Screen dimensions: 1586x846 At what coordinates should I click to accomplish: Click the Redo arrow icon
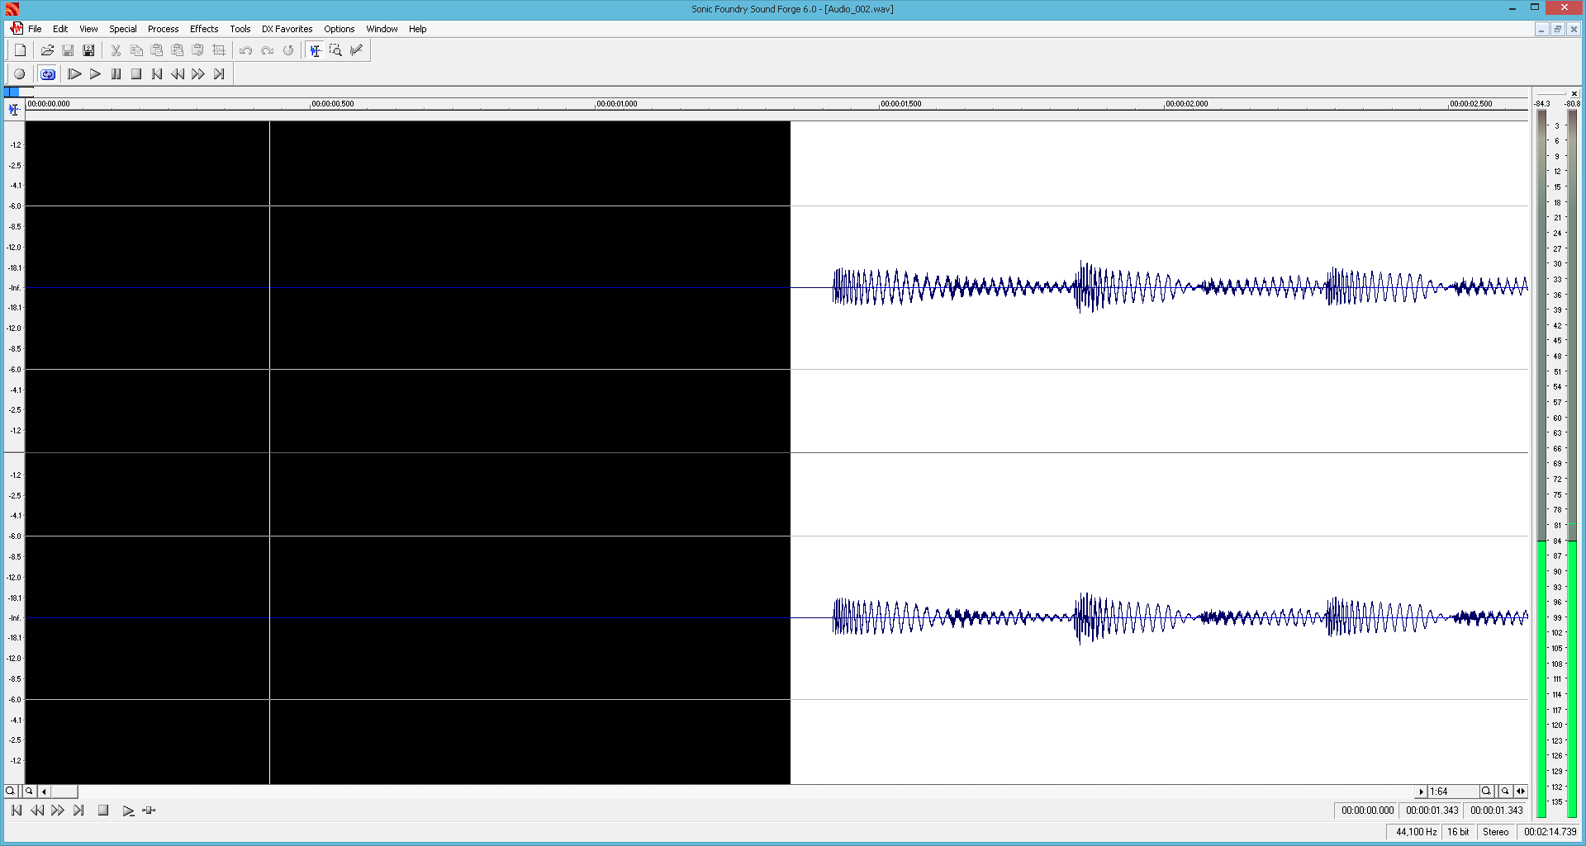(267, 50)
